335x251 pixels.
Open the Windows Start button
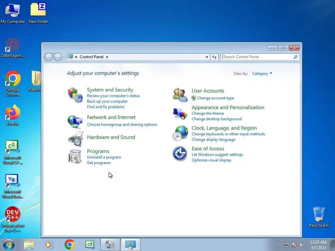pos(9,244)
